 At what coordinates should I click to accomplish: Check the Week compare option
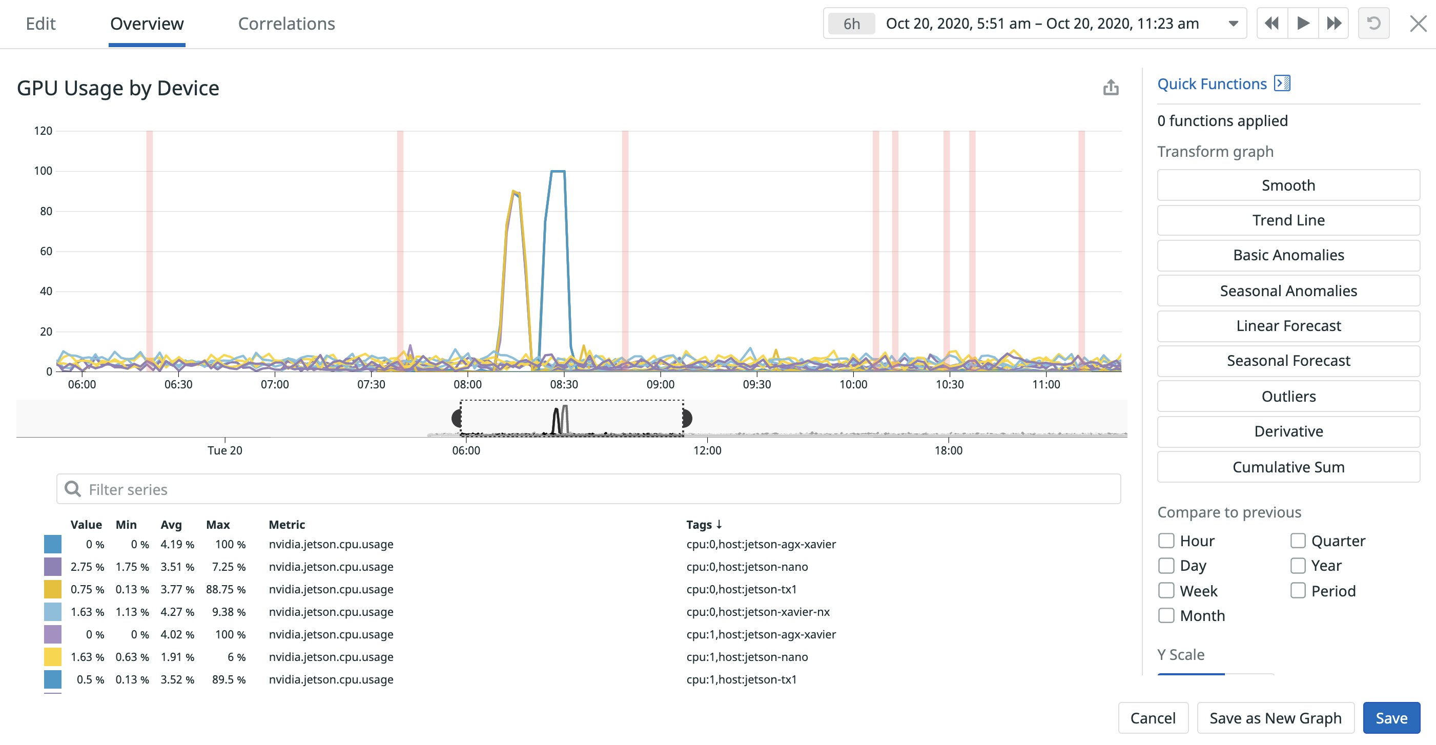point(1166,590)
